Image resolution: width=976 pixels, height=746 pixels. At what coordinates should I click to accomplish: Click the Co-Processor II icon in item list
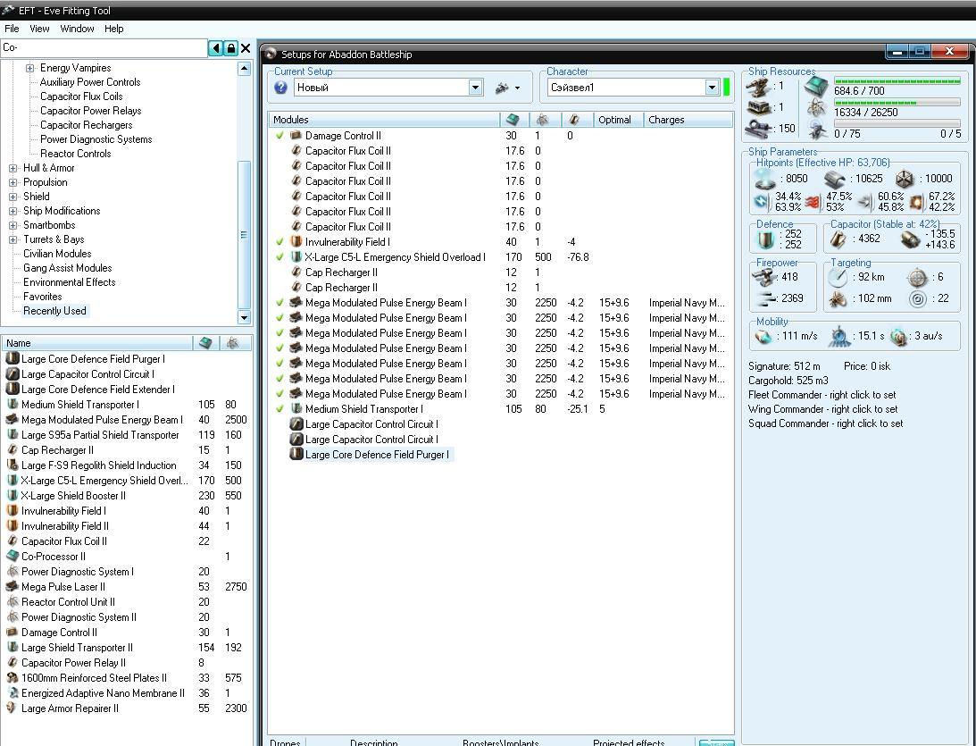tap(13, 556)
